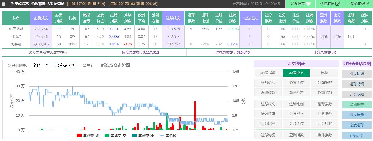The width and height of the screenshot is (373, 141).
Task: Click the 队名 column header
Action: point(16,18)
